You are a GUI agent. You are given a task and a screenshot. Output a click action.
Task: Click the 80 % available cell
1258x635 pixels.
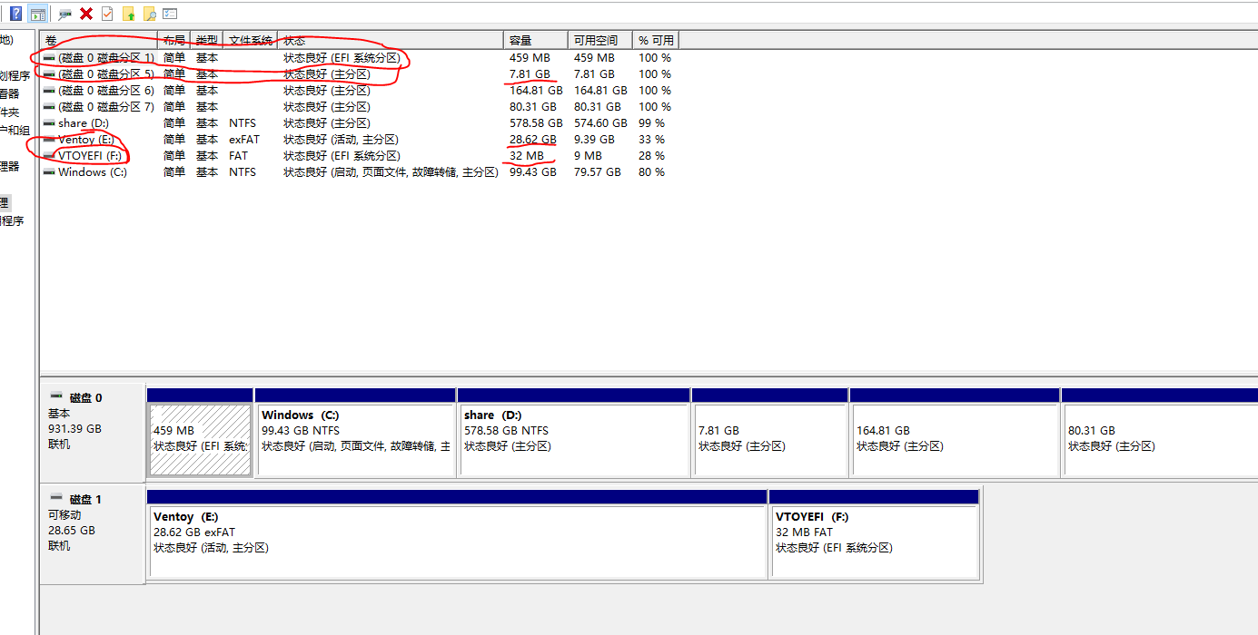pyautogui.click(x=651, y=172)
